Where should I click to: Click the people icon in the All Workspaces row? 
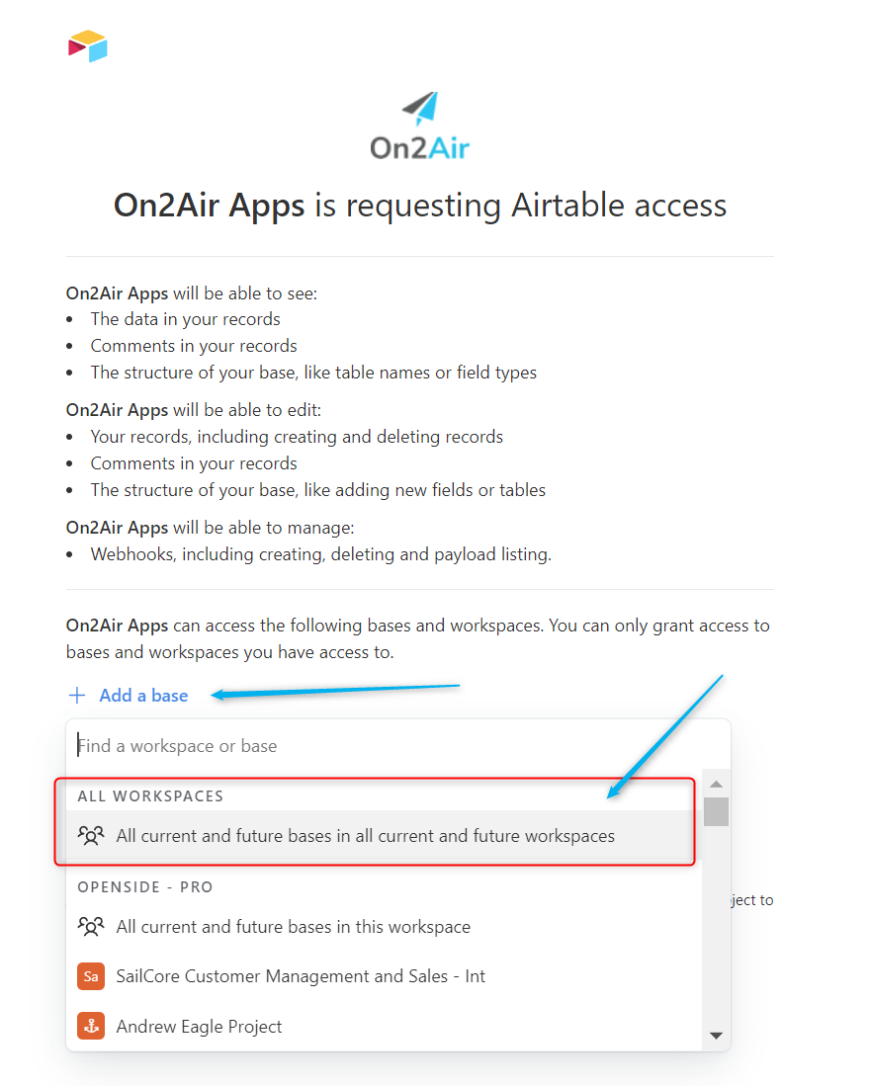tap(91, 836)
